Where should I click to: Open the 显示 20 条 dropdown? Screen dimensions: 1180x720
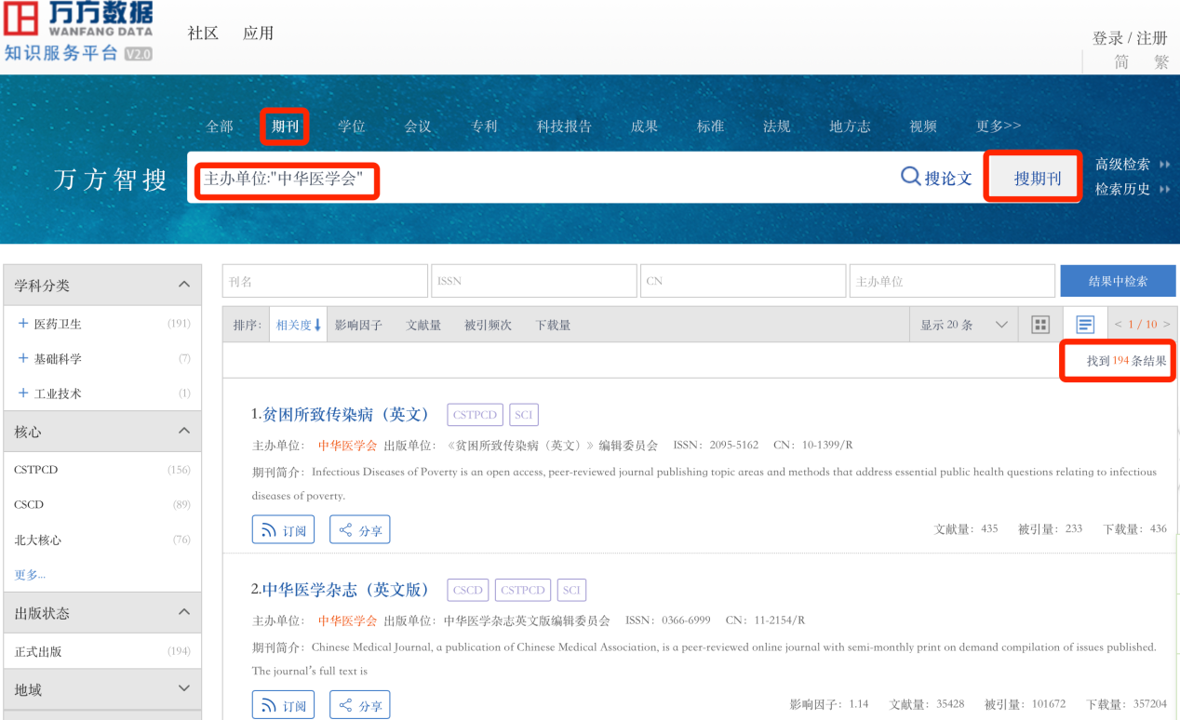(964, 325)
